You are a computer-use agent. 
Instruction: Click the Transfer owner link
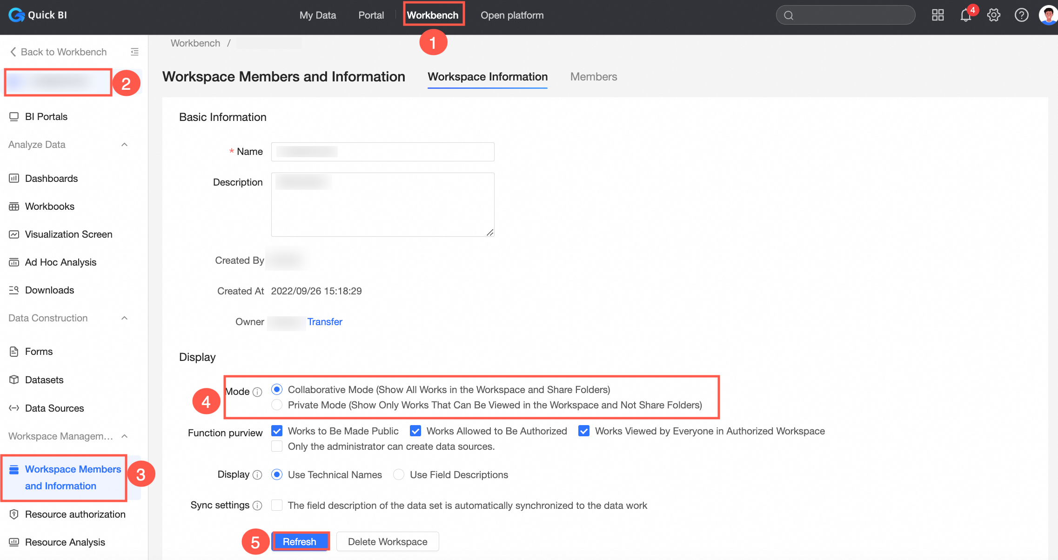[325, 322]
